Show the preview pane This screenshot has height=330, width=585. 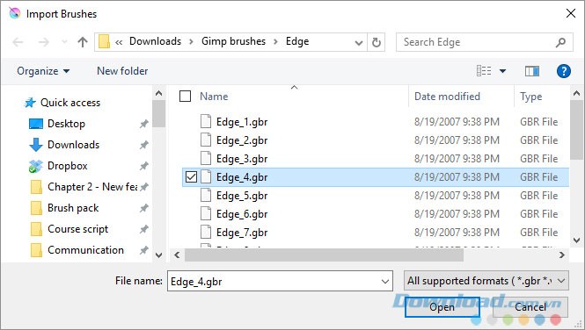(x=532, y=71)
